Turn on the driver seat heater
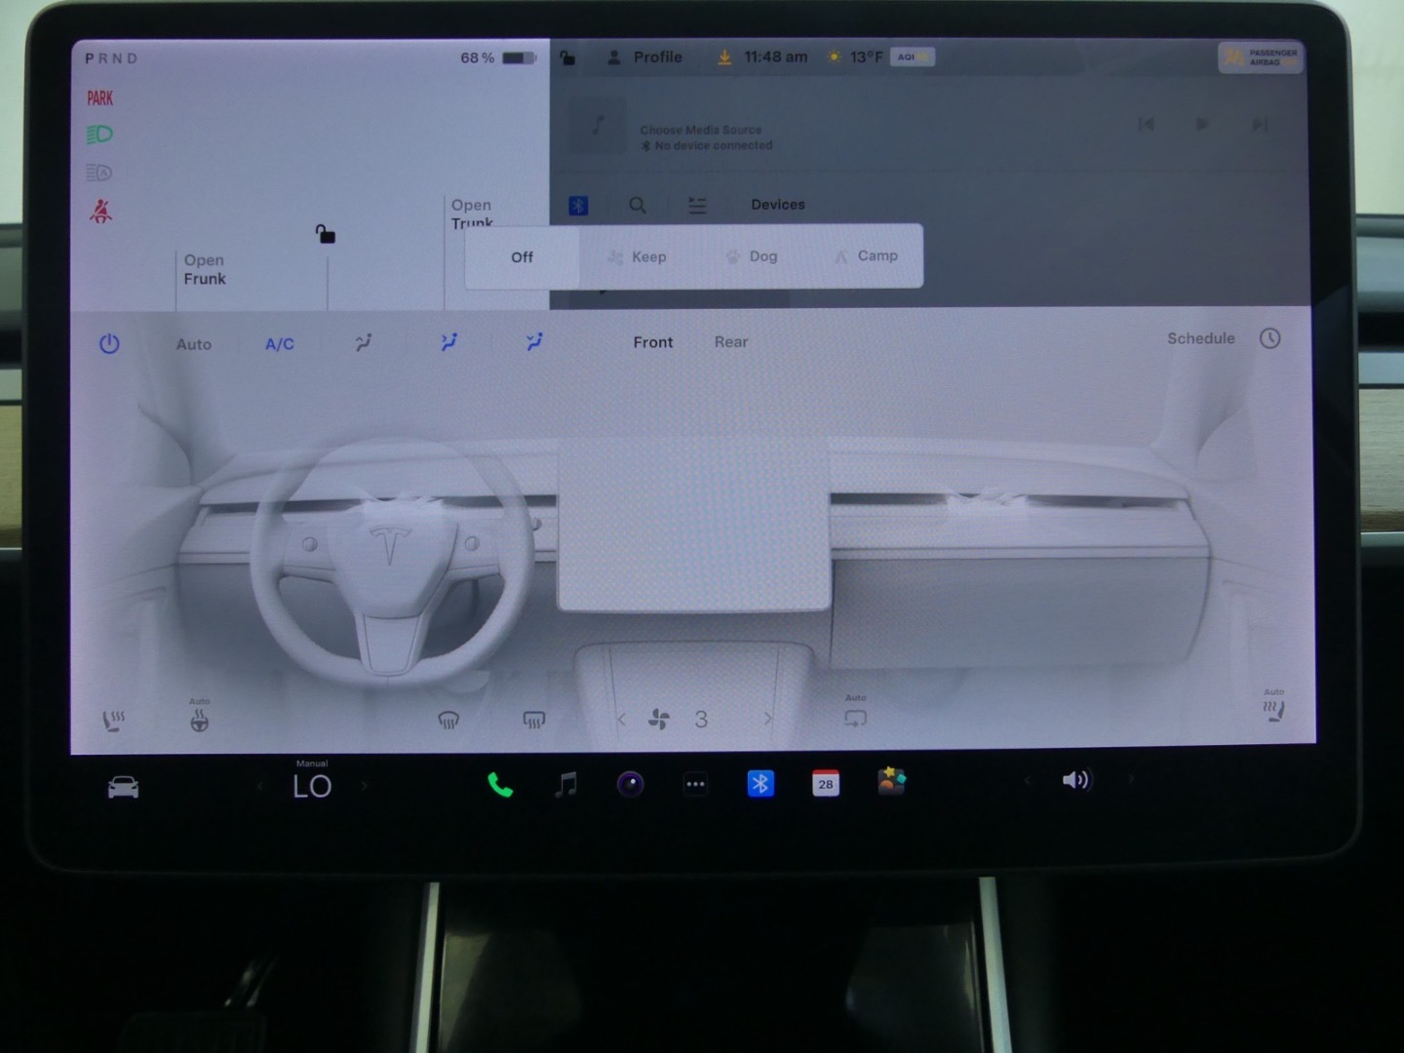 point(114,721)
